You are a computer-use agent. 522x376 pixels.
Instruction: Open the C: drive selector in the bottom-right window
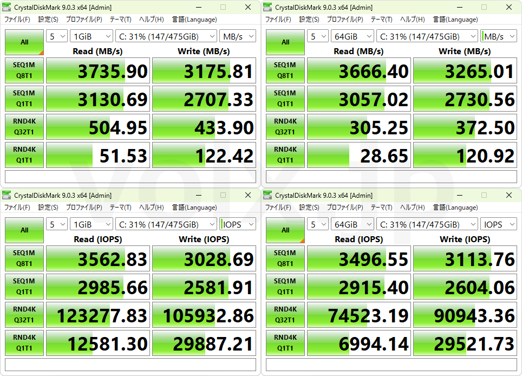coord(427,224)
